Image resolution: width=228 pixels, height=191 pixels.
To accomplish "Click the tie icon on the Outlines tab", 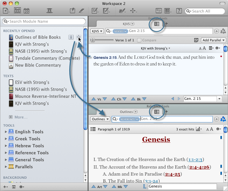I will click(x=157, y=112).
